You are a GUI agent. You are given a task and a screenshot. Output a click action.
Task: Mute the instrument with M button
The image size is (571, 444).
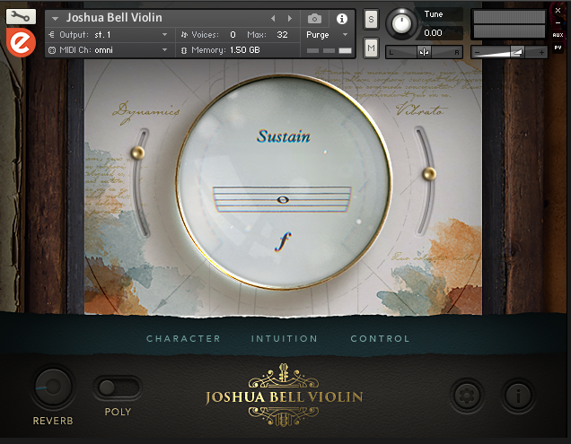coord(371,48)
